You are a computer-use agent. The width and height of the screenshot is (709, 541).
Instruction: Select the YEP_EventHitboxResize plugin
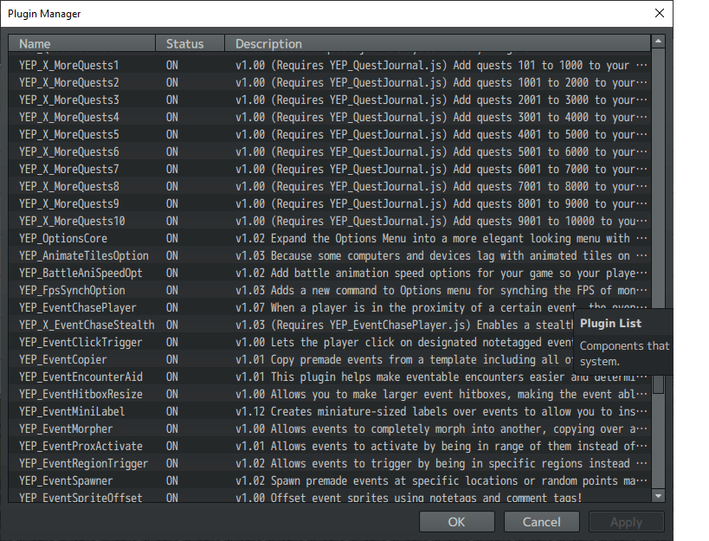point(330,394)
